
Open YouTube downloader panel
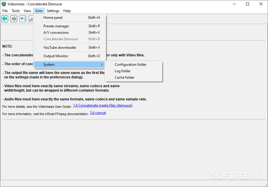[x=70, y=48]
